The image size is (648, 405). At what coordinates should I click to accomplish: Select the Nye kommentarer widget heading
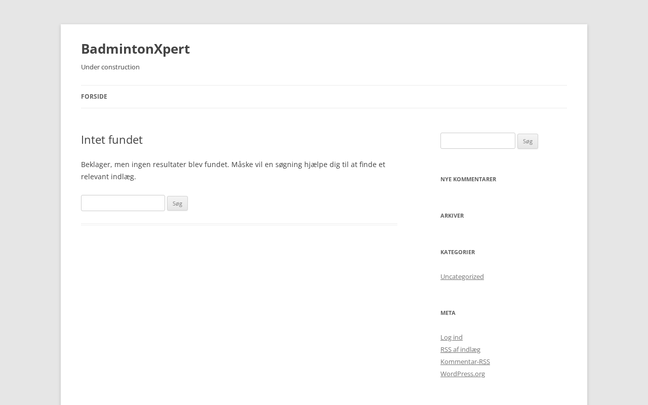coord(468,179)
